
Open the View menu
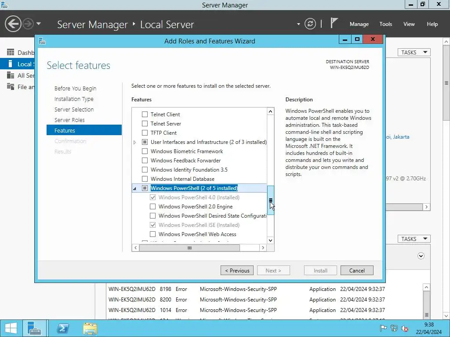pyautogui.click(x=409, y=24)
